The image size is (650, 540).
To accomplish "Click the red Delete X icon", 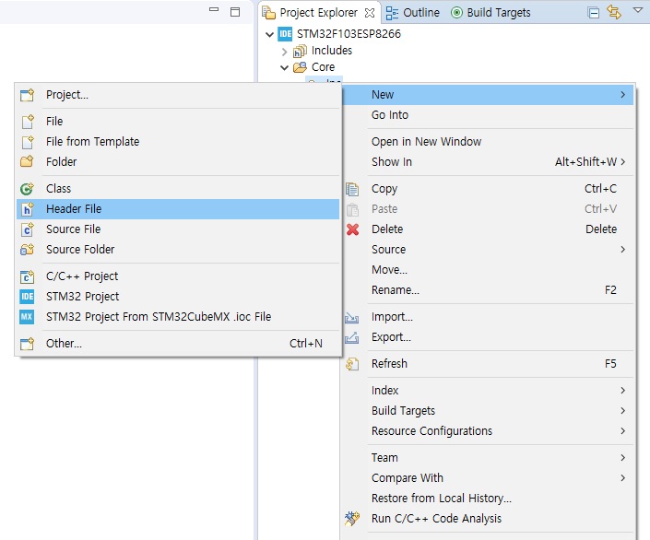I will tap(353, 229).
